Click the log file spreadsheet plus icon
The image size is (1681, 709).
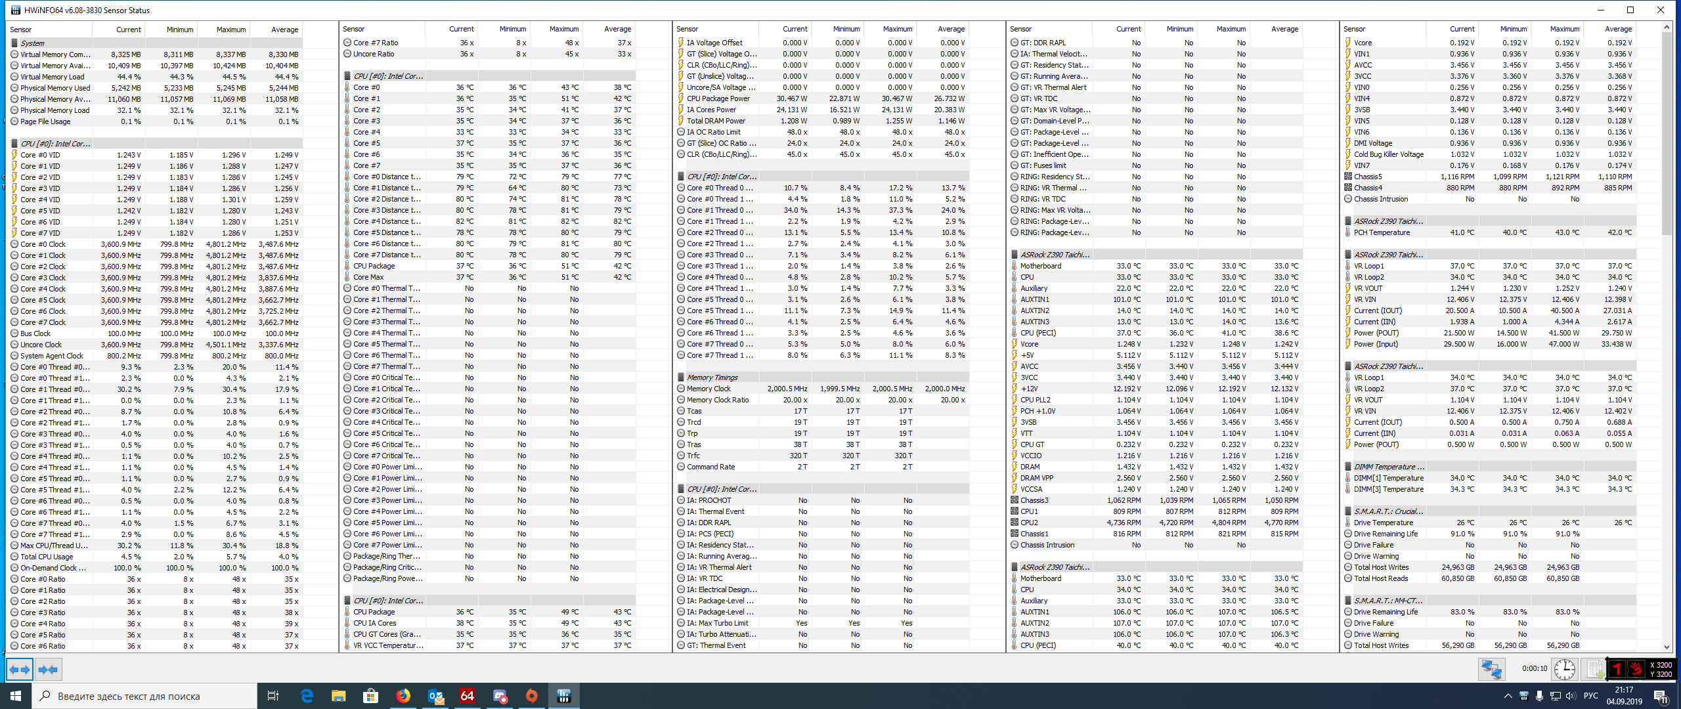[x=1594, y=670]
